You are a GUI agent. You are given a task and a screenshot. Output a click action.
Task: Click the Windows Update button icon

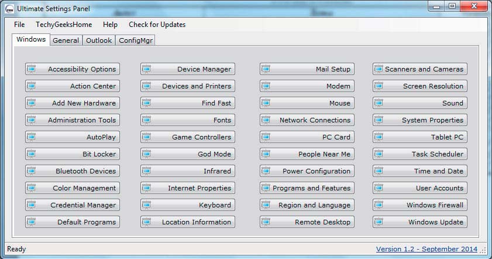click(x=379, y=221)
